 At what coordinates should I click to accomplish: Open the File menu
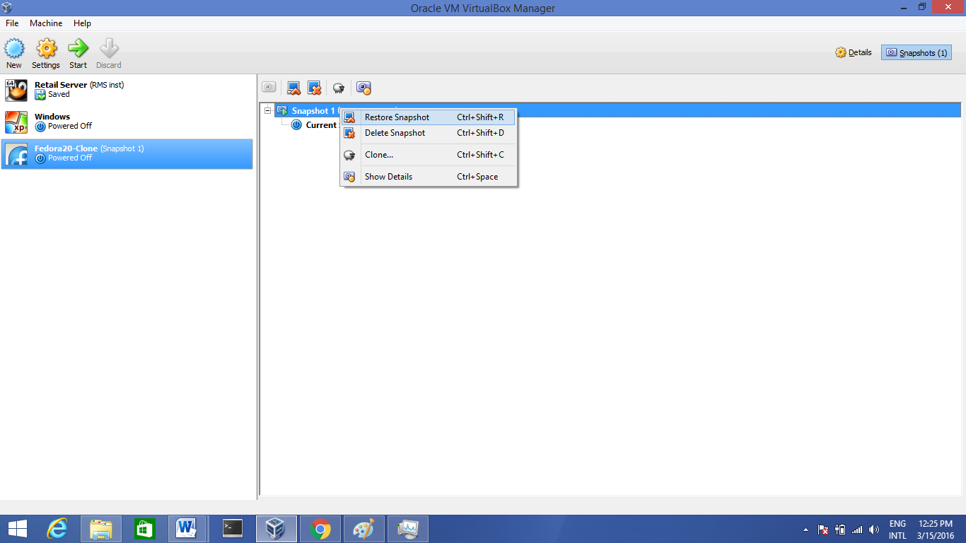[x=12, y=23]
